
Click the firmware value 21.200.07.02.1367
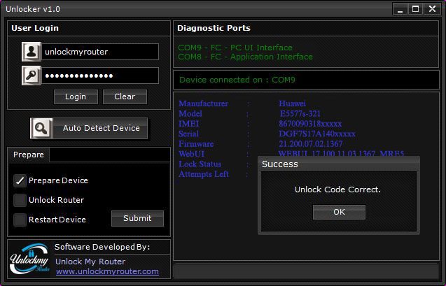click(x=311, y=144)
